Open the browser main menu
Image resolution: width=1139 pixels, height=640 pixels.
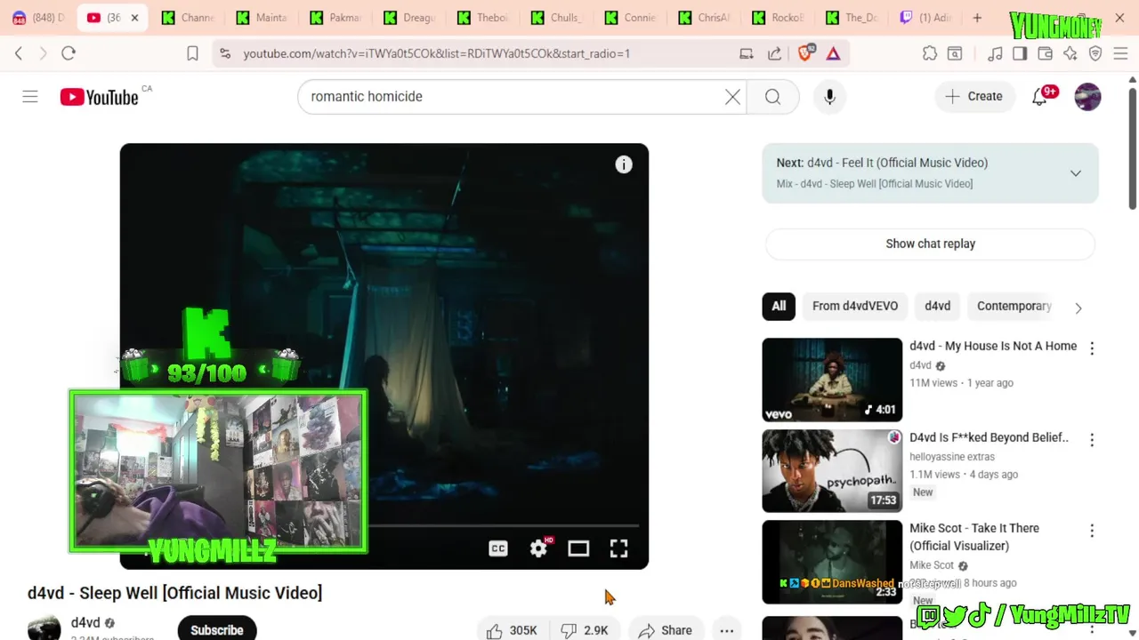coord(1120,53)
